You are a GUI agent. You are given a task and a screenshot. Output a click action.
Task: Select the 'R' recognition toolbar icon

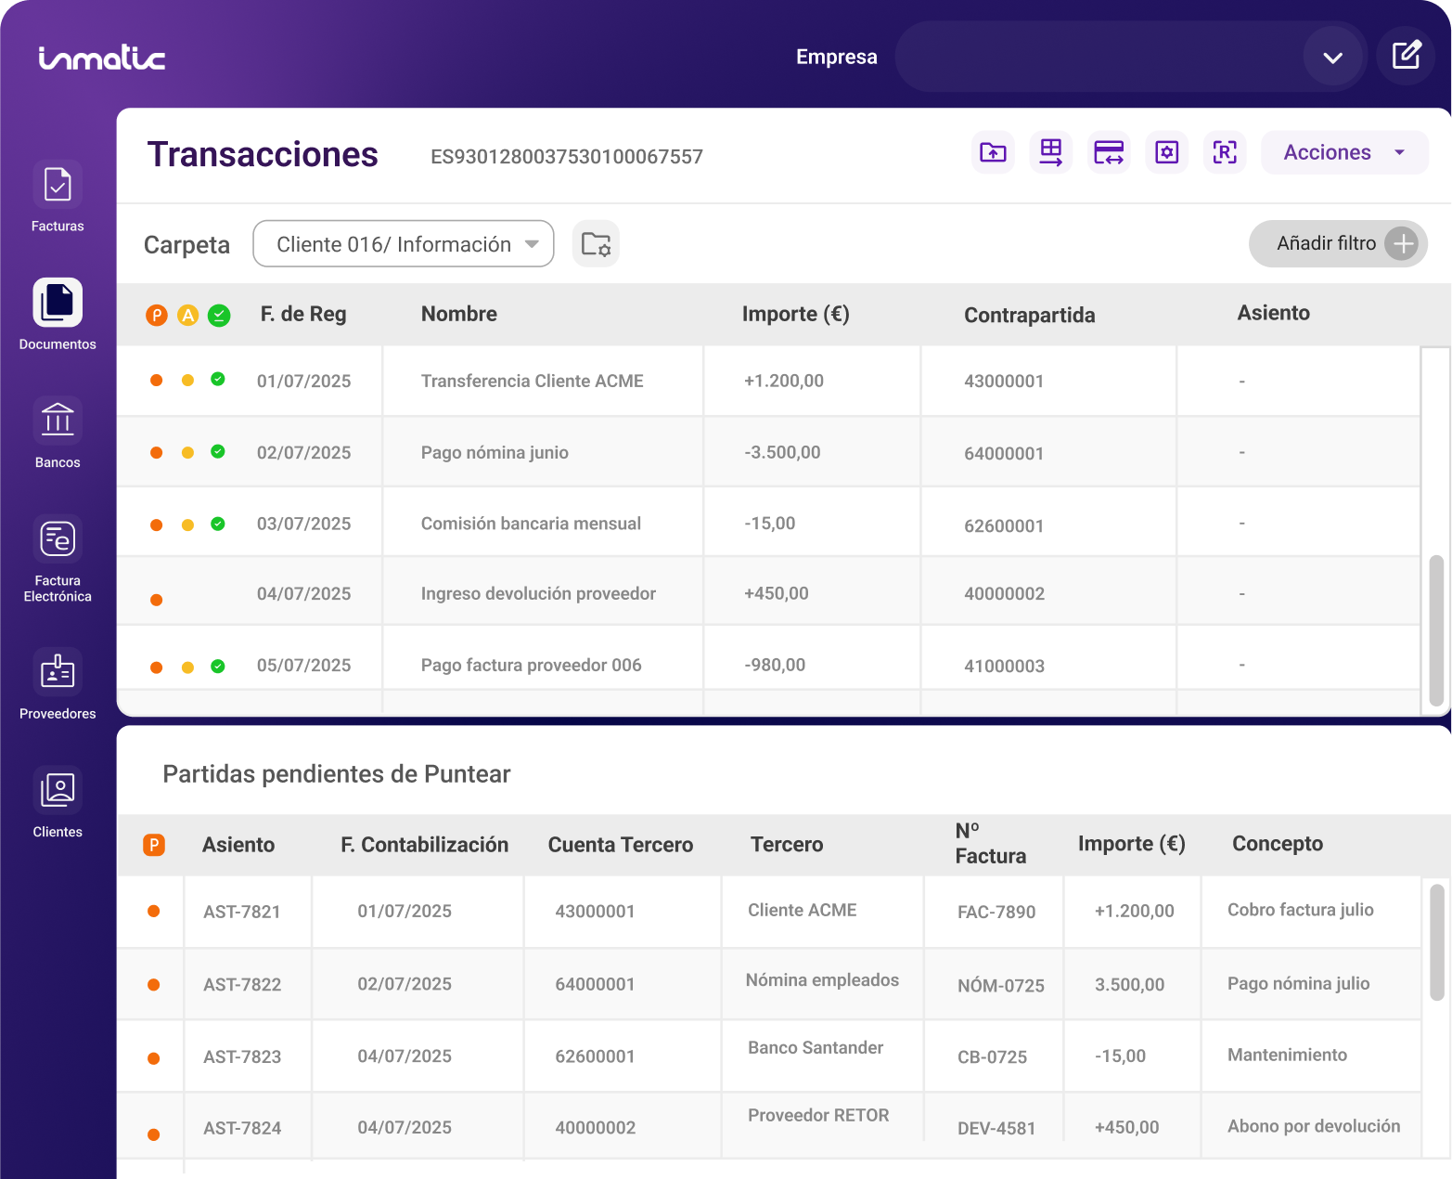[1225, 152]
